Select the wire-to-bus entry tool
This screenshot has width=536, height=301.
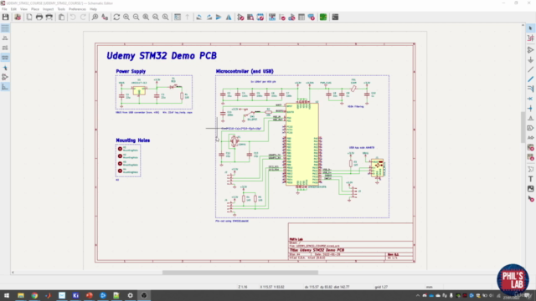pos(530,89)
